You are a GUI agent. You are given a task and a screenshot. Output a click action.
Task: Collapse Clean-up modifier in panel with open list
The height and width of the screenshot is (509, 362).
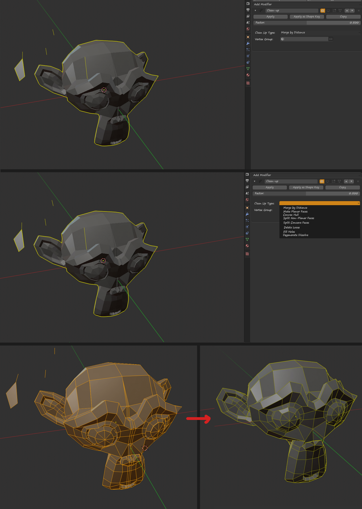coord(255,181)
